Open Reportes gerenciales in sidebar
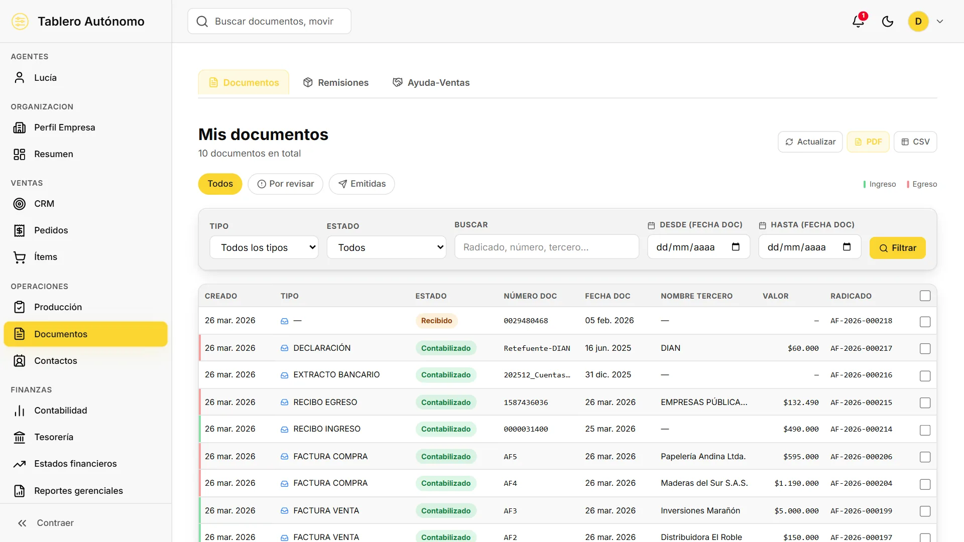This screenshot has width=964, height=542. tap(85, 490)
